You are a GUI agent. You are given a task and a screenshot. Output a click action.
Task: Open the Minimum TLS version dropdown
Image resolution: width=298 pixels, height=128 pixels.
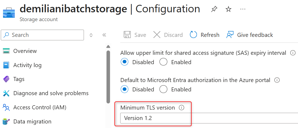pyautogui.click(x=209, y=118)
